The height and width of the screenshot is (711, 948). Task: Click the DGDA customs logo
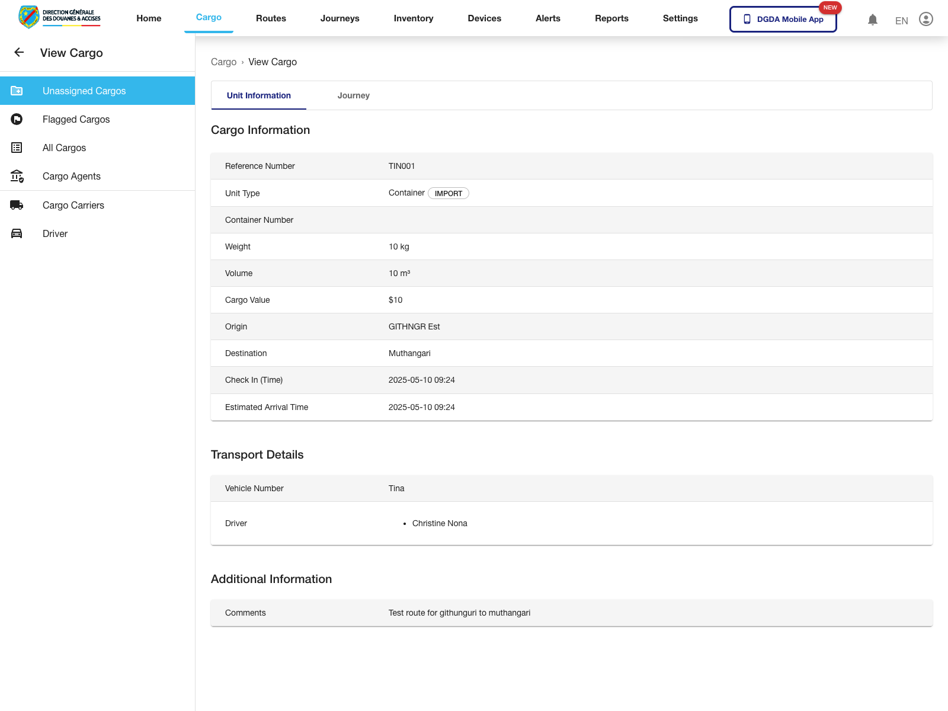point(59,17)
